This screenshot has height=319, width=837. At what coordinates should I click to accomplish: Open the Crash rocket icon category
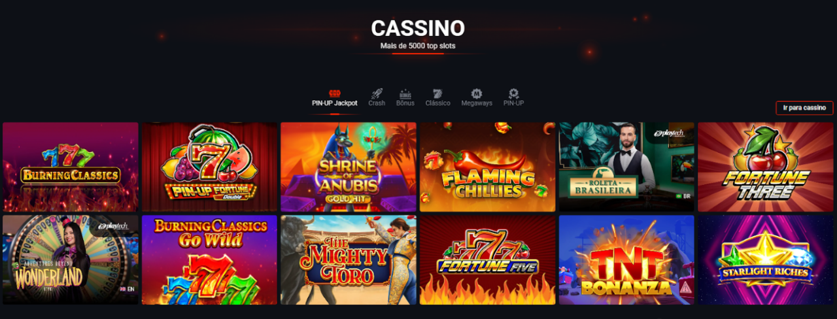tap(377, 93)
